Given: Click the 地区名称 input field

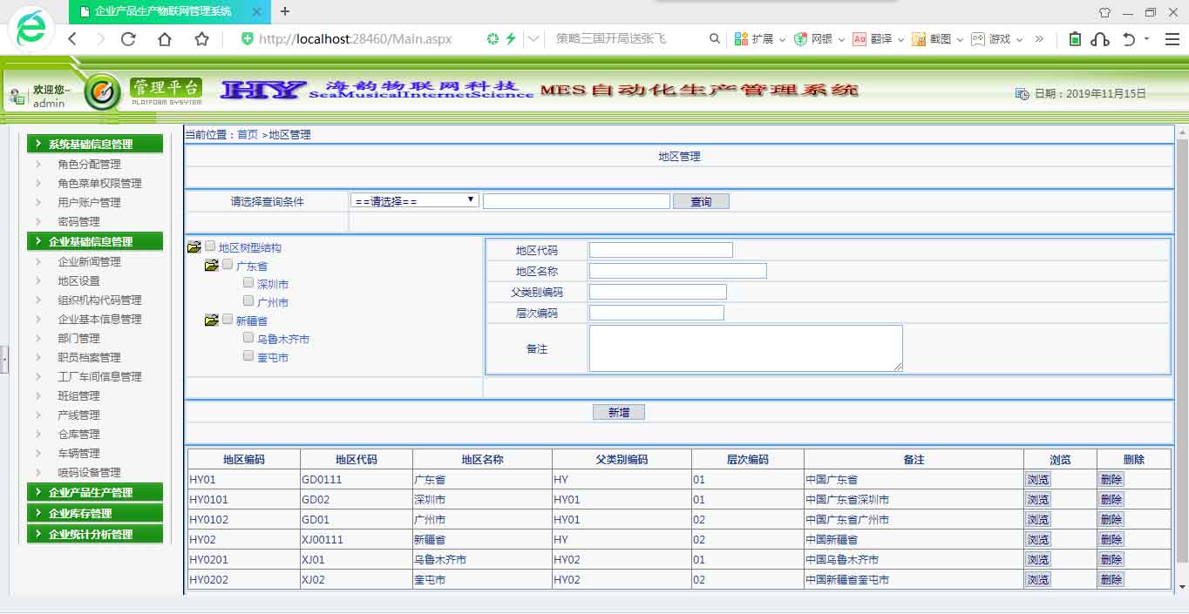Looking at the screenshot, I should point(677,271).
